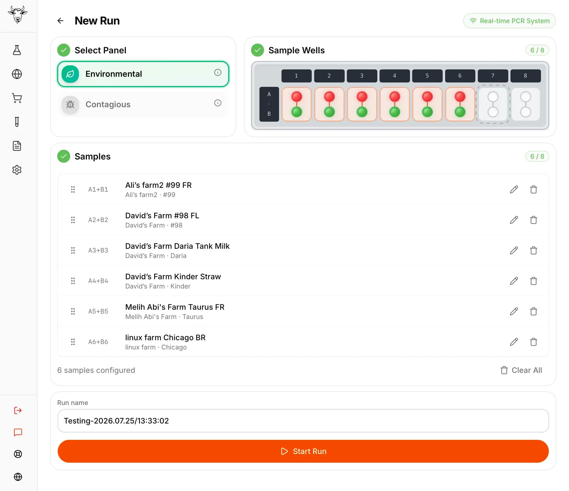Viewport: 569px width, 491px height.
Task: Delete the Ali's farm2 #99 FR sample
Action: click(x=534, y=189)
